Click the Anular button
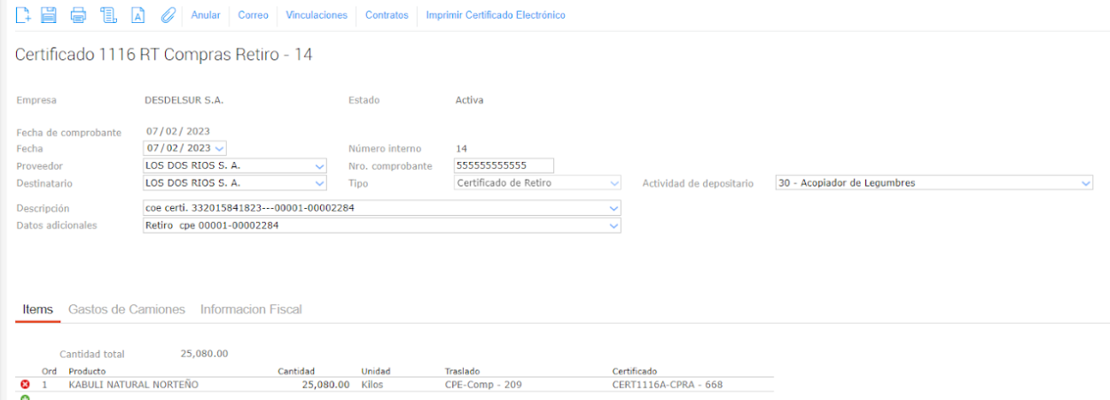The width and height of the screenshot is (1110, 400). pos(206,15)
